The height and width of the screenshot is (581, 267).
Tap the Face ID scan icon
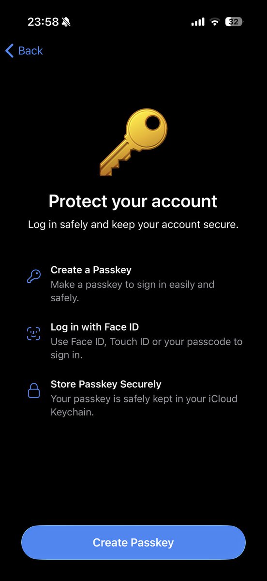33,334
